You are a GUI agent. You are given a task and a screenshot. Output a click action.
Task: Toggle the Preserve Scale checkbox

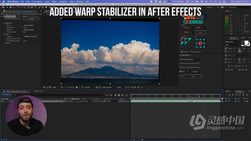[x=24, y=32]
